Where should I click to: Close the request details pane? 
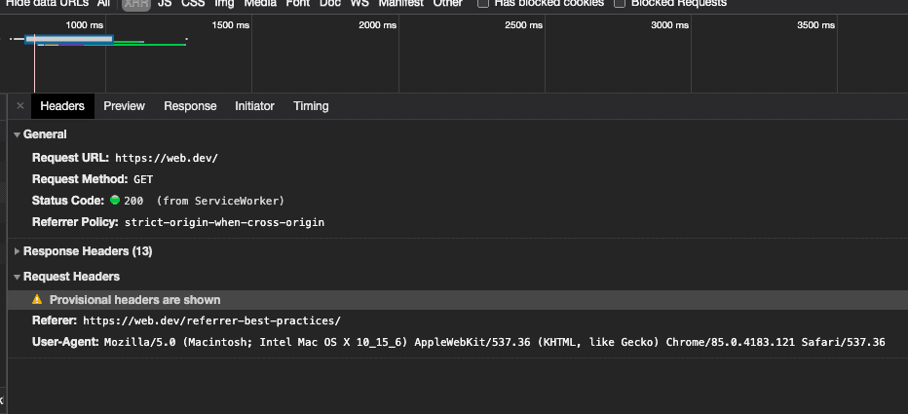[x=20, y=106]
